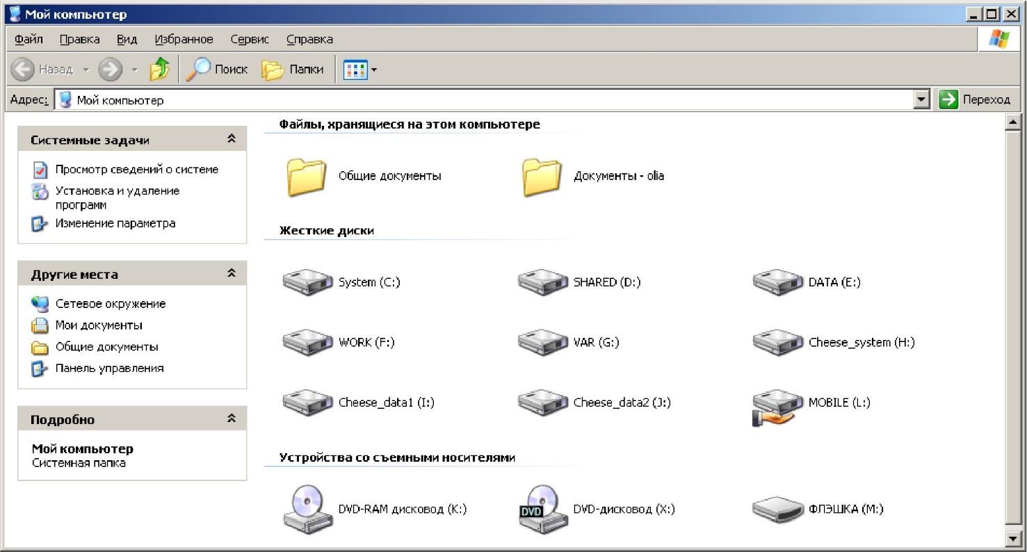
Task: Open the System (C:) drive icon
Action: pyautogui.click(x=308, y=282)
